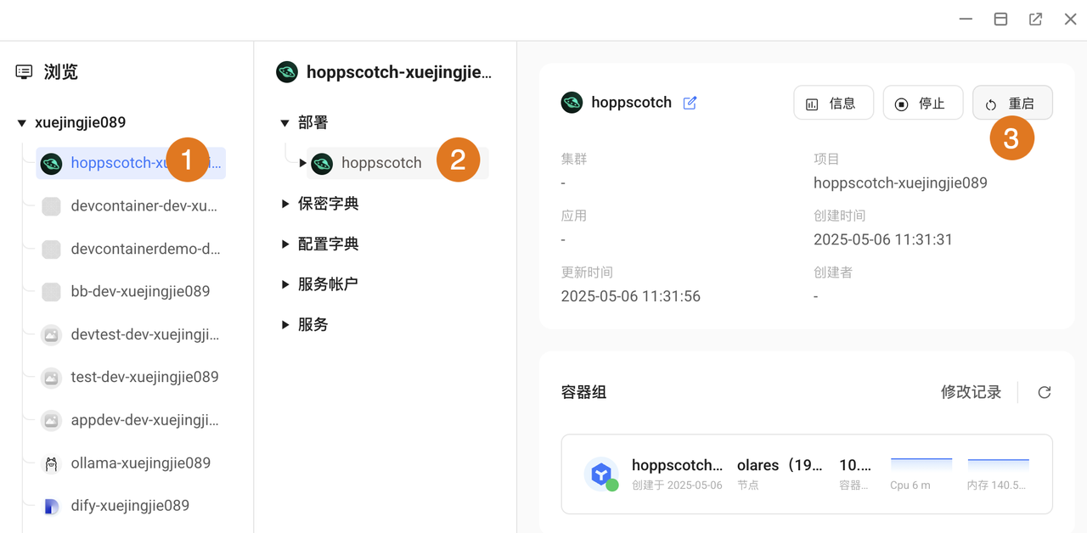Expand the 服务帐户 section
The height and width of the screenshot is (533, 1087).
[285, 284]
